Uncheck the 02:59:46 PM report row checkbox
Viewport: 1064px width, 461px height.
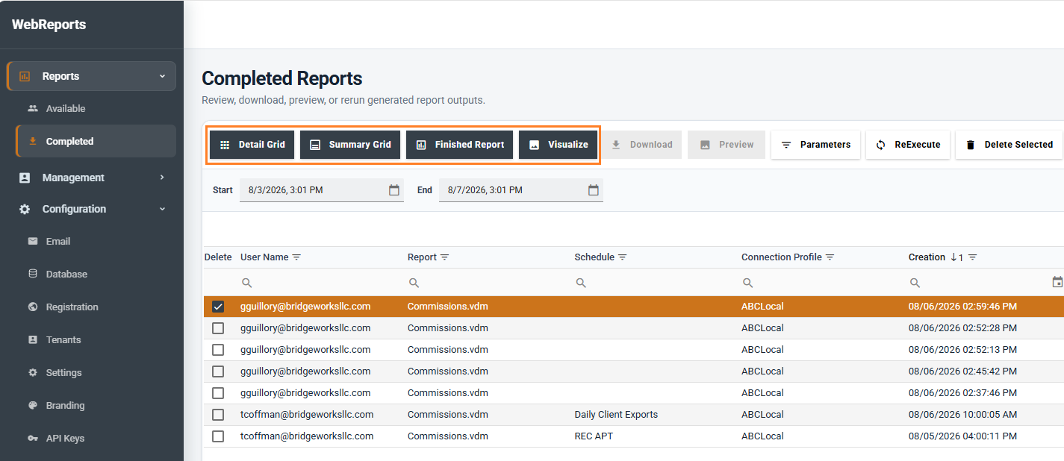pyautogui.click(x=218, y=307)
